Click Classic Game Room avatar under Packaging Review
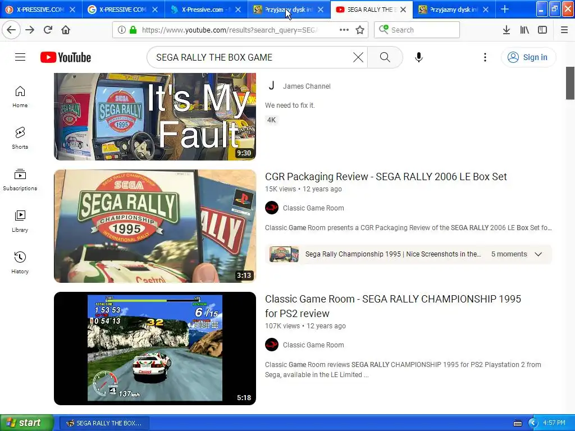Screen dimensions: 575x431 [x=272, y=208]
